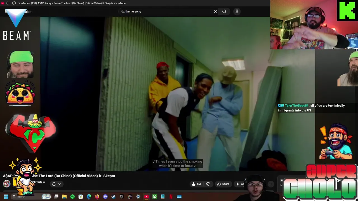The height and width of the screenshot is (201, 358).
Task: Click the video title A$AP Rocky Praise The Lord
Action: [59, 176]
